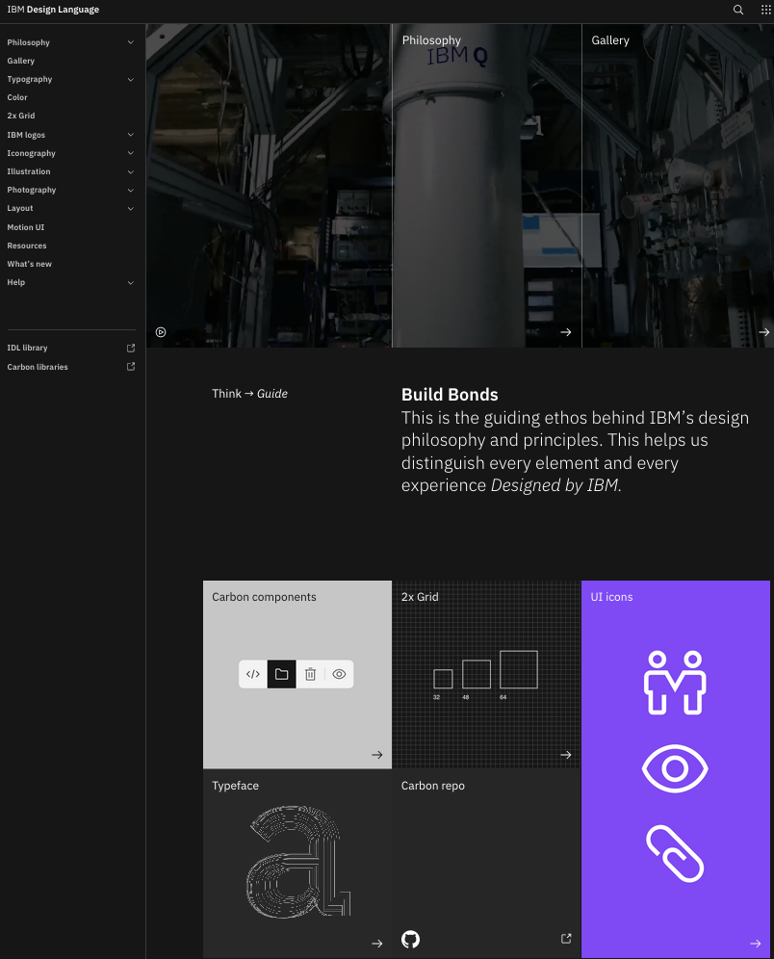Click external link icon beside IDL library
774x959 pixels.
click(131, 348)
